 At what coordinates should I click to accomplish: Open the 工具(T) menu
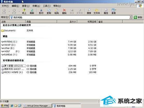[x=47, y=6]
